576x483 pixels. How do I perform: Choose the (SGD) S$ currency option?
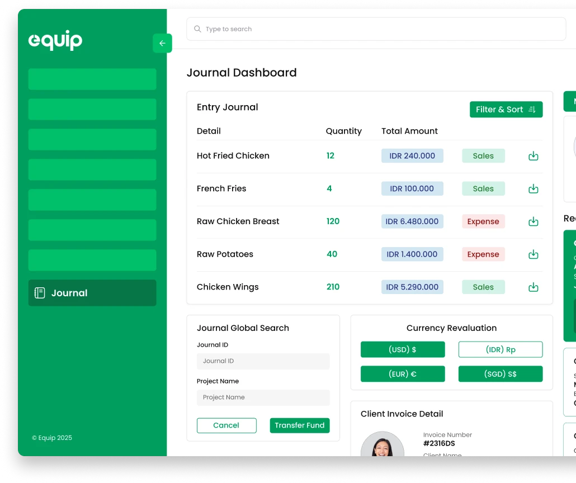click(x=501, y=374)
